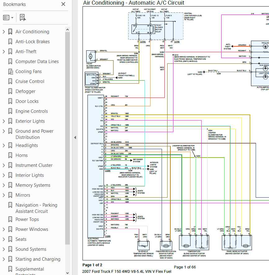Click the Door Locks bookmark ribbon icon
Image resolution: width=269 pixels, height=275 pixels.
click(x=10, y=101)
